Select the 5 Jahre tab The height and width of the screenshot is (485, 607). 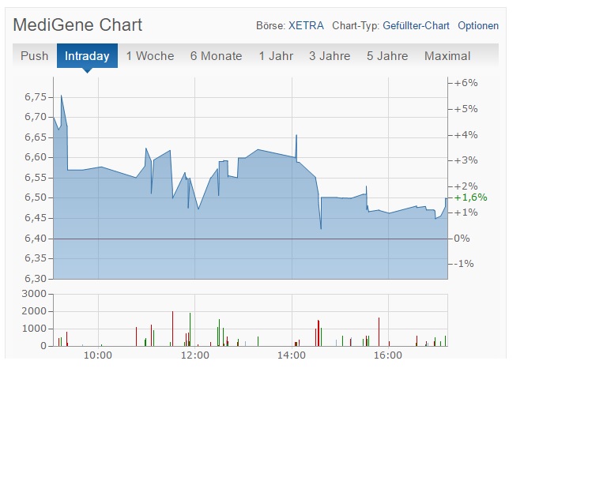point(387,56)
